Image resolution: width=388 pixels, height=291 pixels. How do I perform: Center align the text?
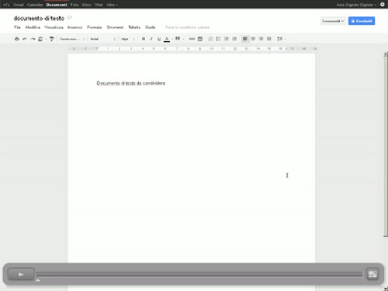(x=253, y=39)
